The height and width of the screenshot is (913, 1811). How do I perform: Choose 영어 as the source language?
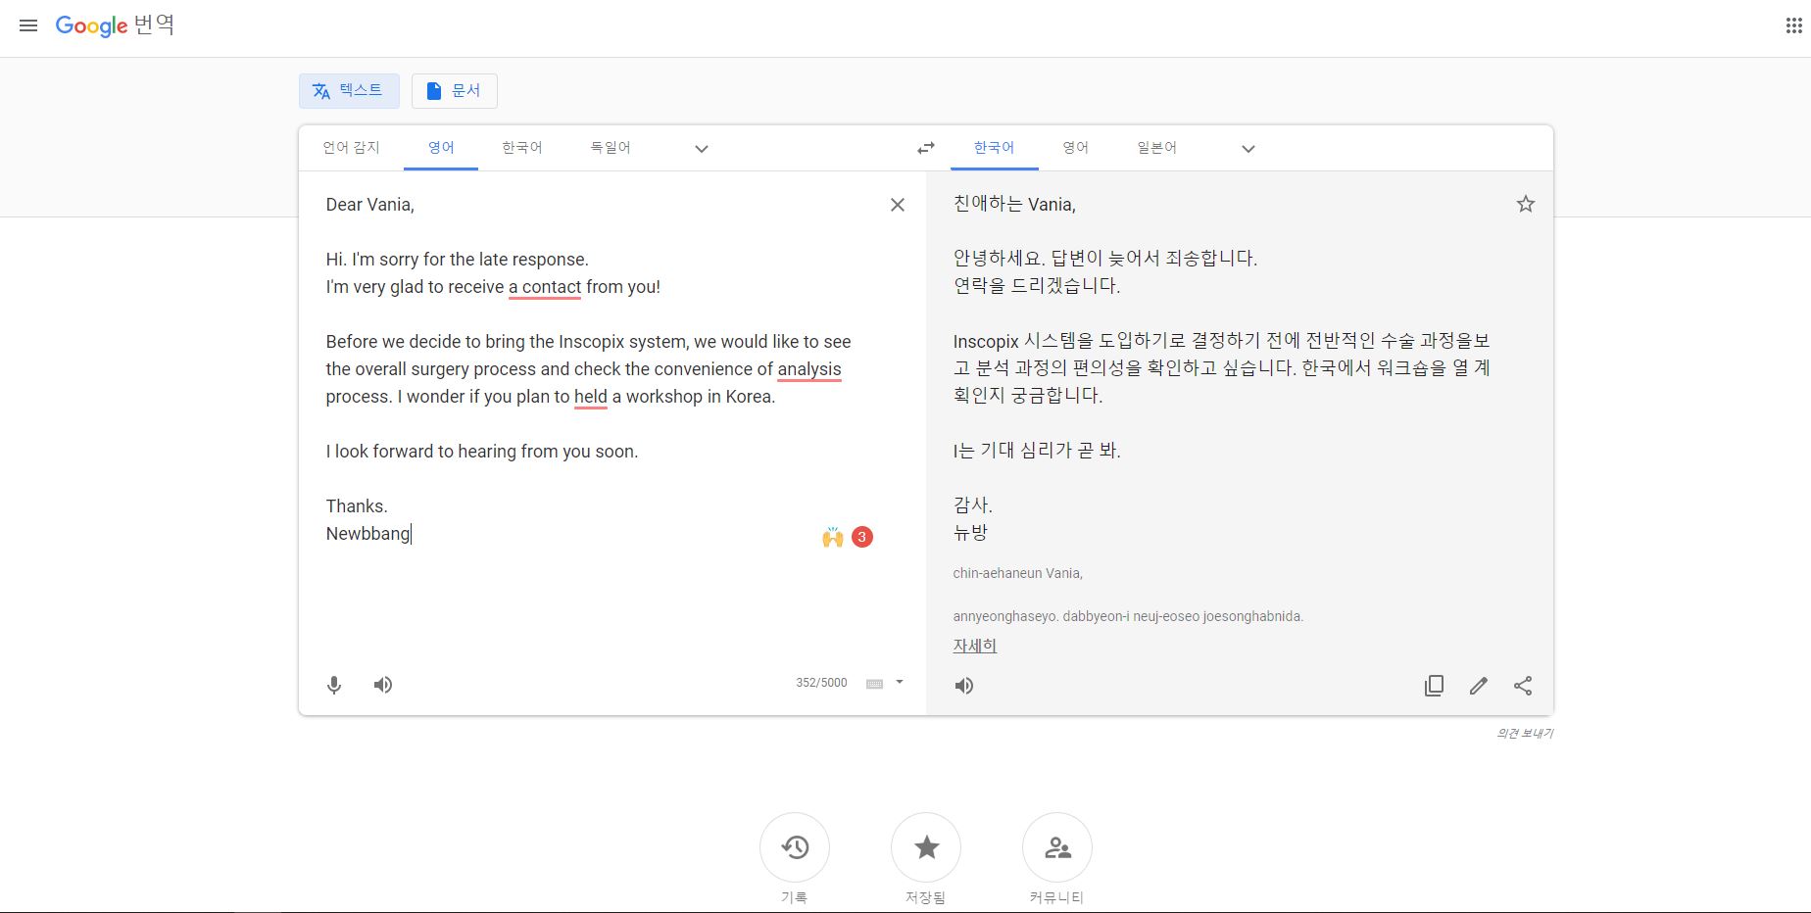click(441, 148)
